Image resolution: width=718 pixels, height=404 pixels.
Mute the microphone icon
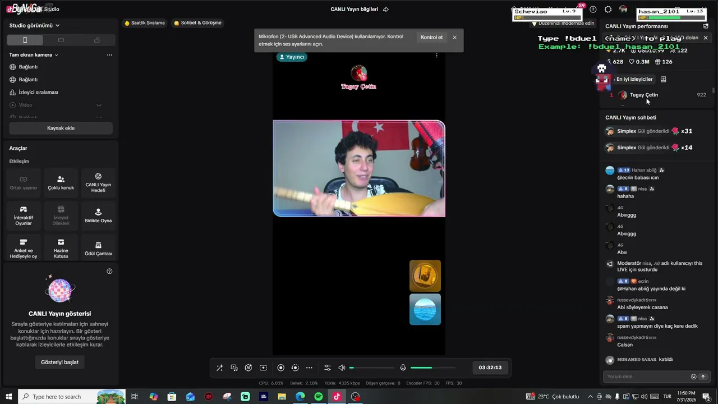[x=403, y=368]
